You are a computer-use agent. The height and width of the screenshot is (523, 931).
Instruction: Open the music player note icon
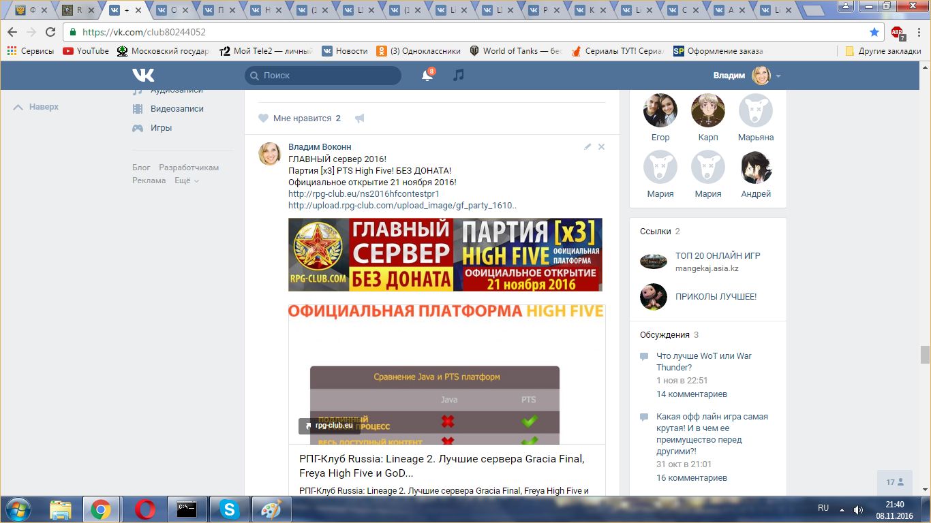click(459, 75)
